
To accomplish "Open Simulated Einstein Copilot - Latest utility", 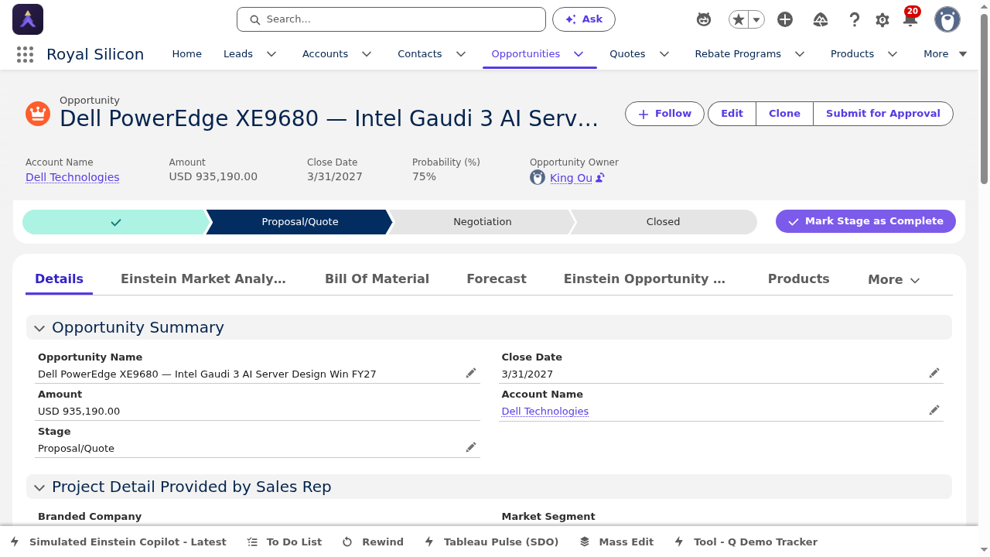I will tap(118, 542).
